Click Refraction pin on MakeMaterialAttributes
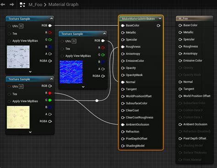Screen dimensions: 217x168 (123, 132)
